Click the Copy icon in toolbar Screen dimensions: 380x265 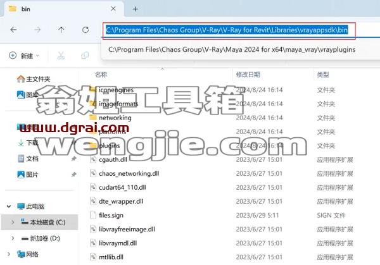[85, 56]
